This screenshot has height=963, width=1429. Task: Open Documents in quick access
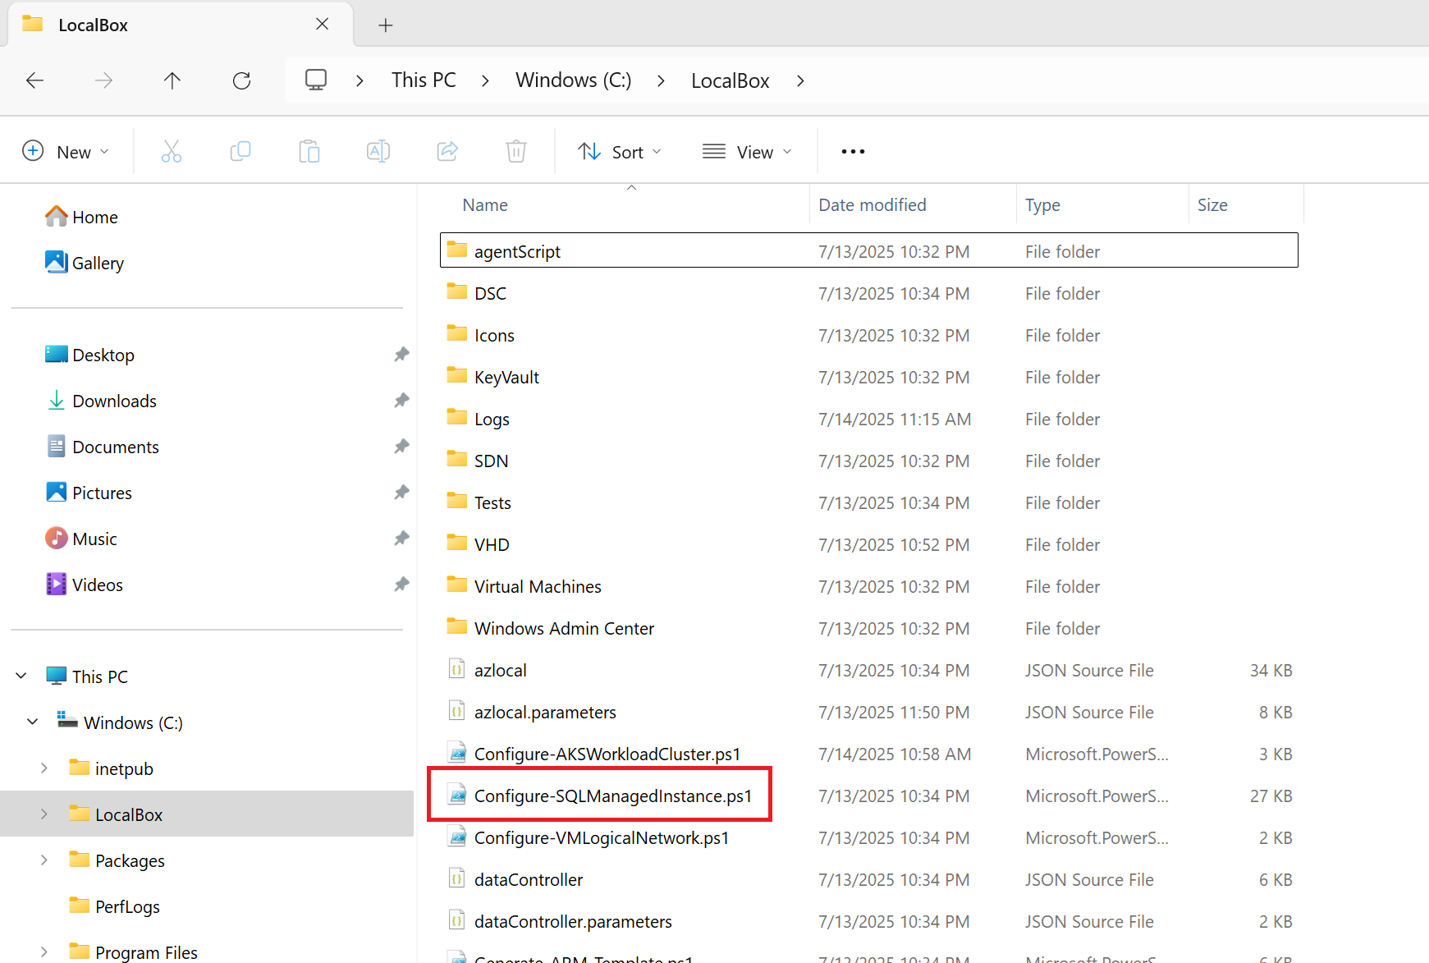click(102, 447)
